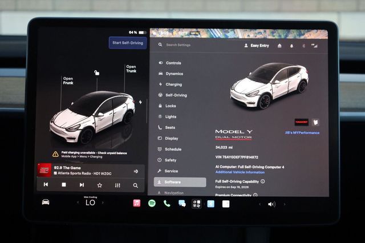Tap the Model Y image in Software panel

(270, 85)
